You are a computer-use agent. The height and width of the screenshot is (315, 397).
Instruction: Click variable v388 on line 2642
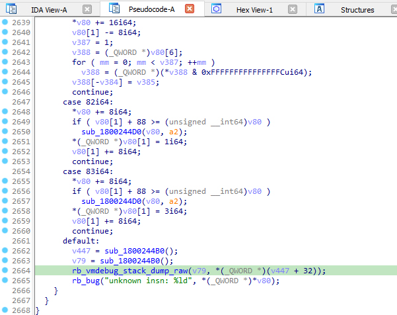pyautogui.click(x=81, y=52)
